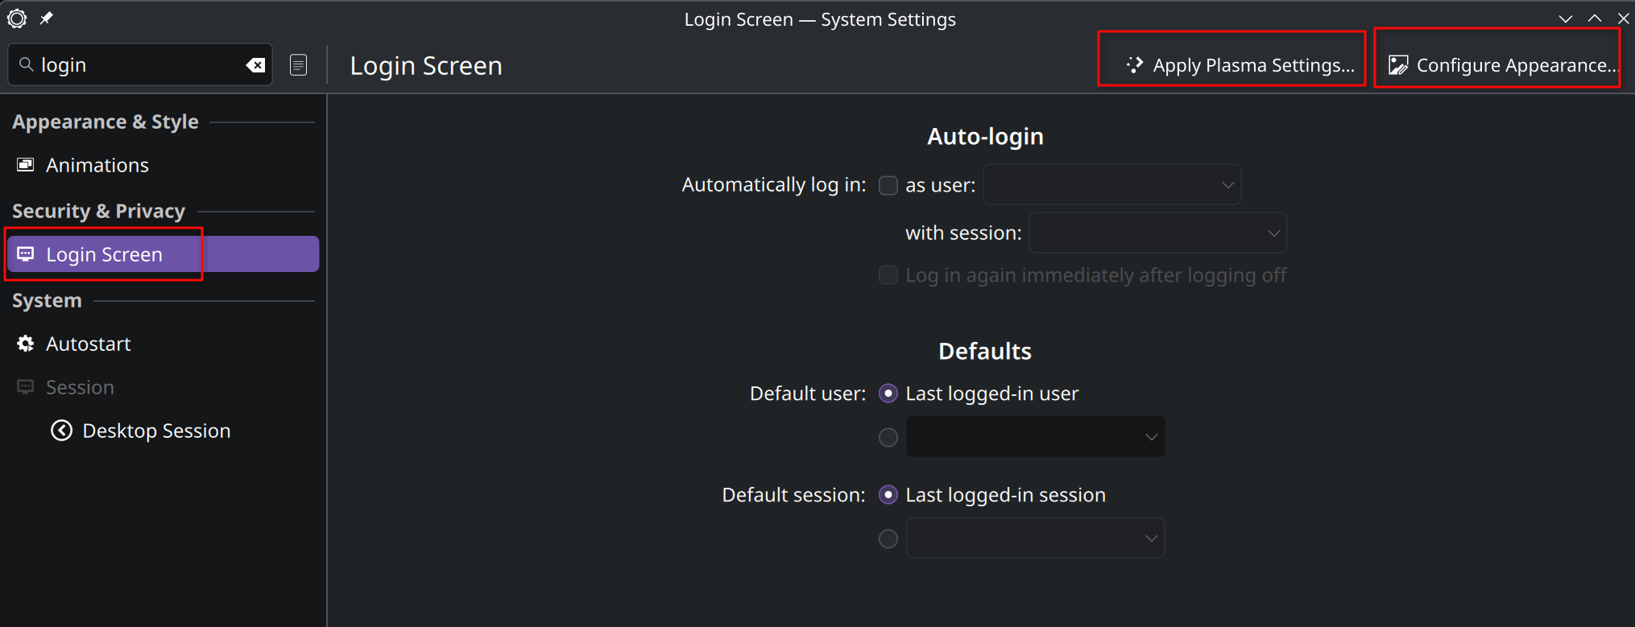Select the specific default user radio button
The height and width of the screenshot is (627, 1635).
coord(888,437)
